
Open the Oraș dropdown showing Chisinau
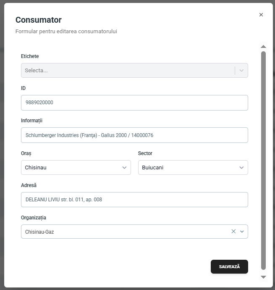[71, 168]
